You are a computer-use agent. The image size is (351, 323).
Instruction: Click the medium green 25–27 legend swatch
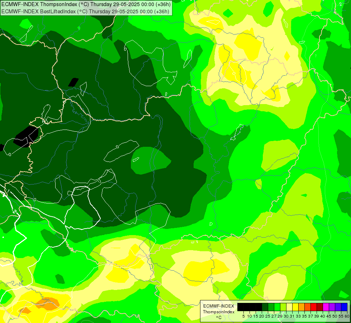point(271,307)
